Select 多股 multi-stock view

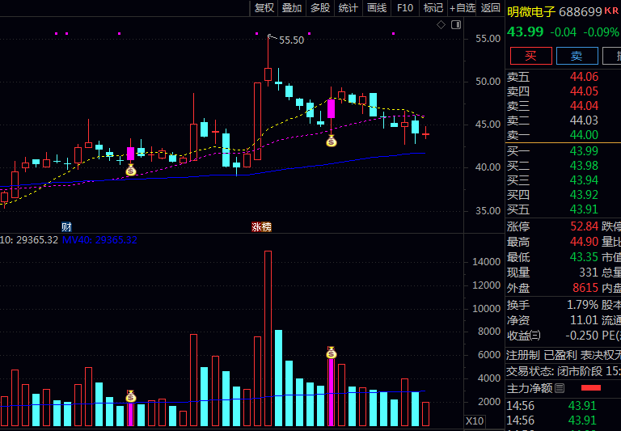click(320, 8)
